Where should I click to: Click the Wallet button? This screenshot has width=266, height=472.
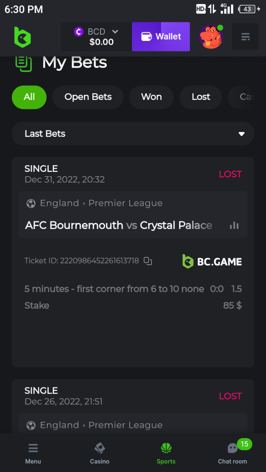161,37
